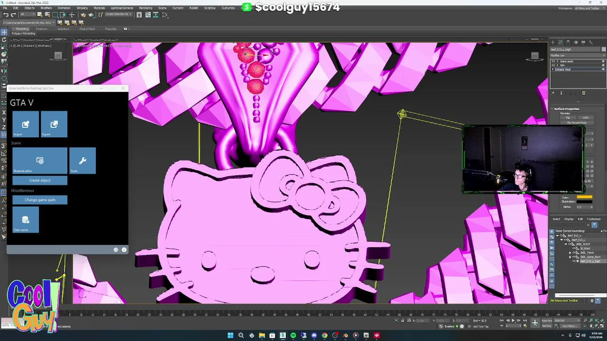Click the Export icon in GTA V panel
The height and width of the screenshot is (341, 607).
54,124
